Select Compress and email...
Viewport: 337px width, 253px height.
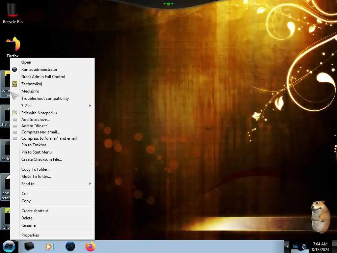click(52, 132)
